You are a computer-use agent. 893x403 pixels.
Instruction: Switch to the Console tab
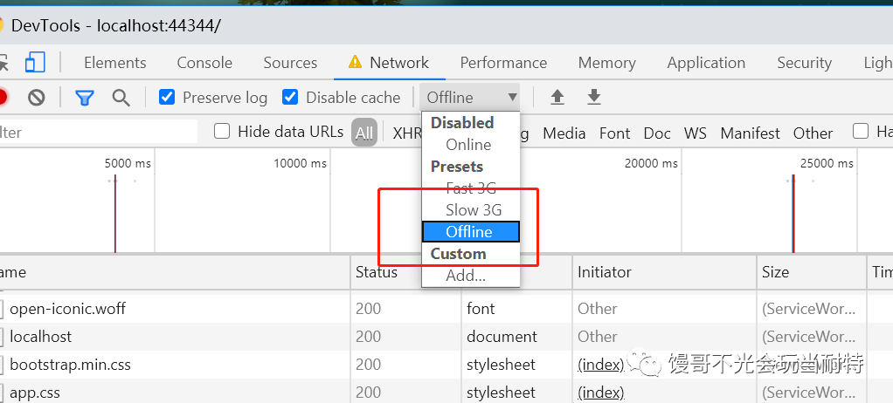click(x=204, y=63)
